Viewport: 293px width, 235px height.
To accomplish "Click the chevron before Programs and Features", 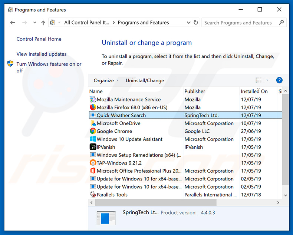I will pos(113,23).
